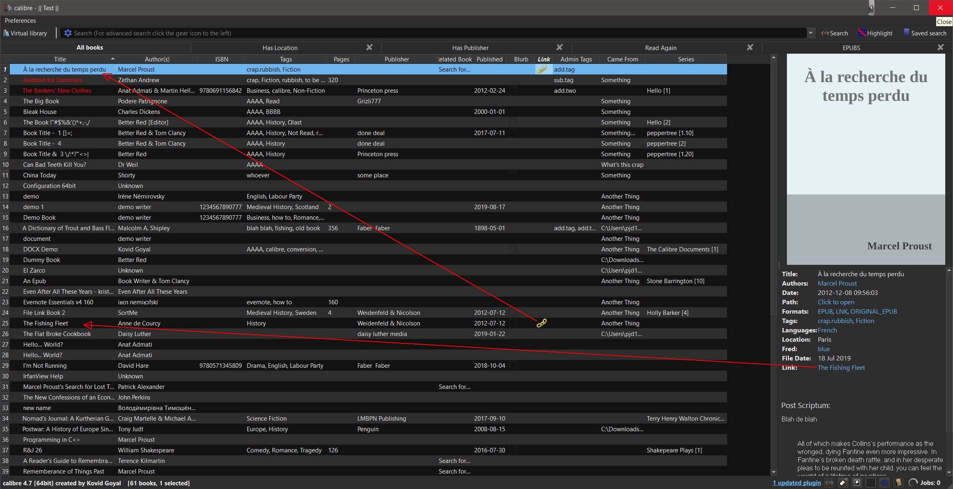Click the 1 updated plugin link
Screen dimensions: 953x489
click(x=797, y=483)
